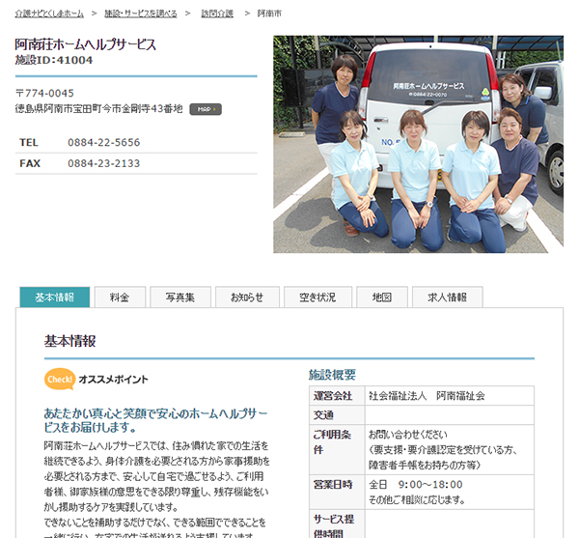Screen dimensions: 579x538
Task: Show the 求人情報 tab
Action: pyautogui.click(x=447, y=297)
